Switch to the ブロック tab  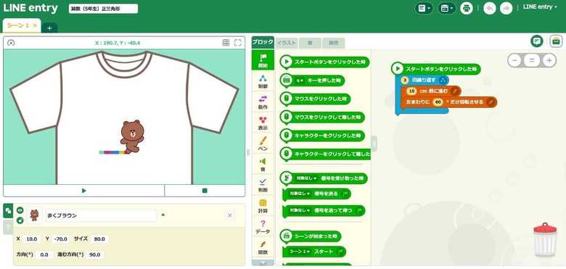[x=263, y=42]
